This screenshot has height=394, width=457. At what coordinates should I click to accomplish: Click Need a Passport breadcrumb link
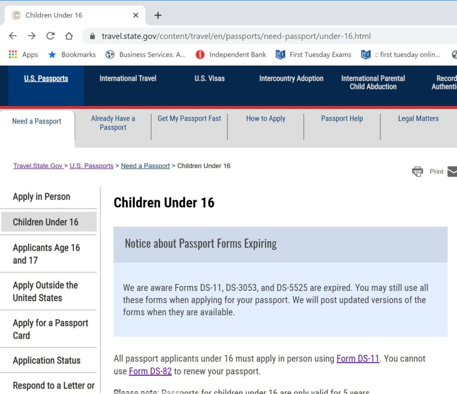pyautogui.click(x=145, y=166)
